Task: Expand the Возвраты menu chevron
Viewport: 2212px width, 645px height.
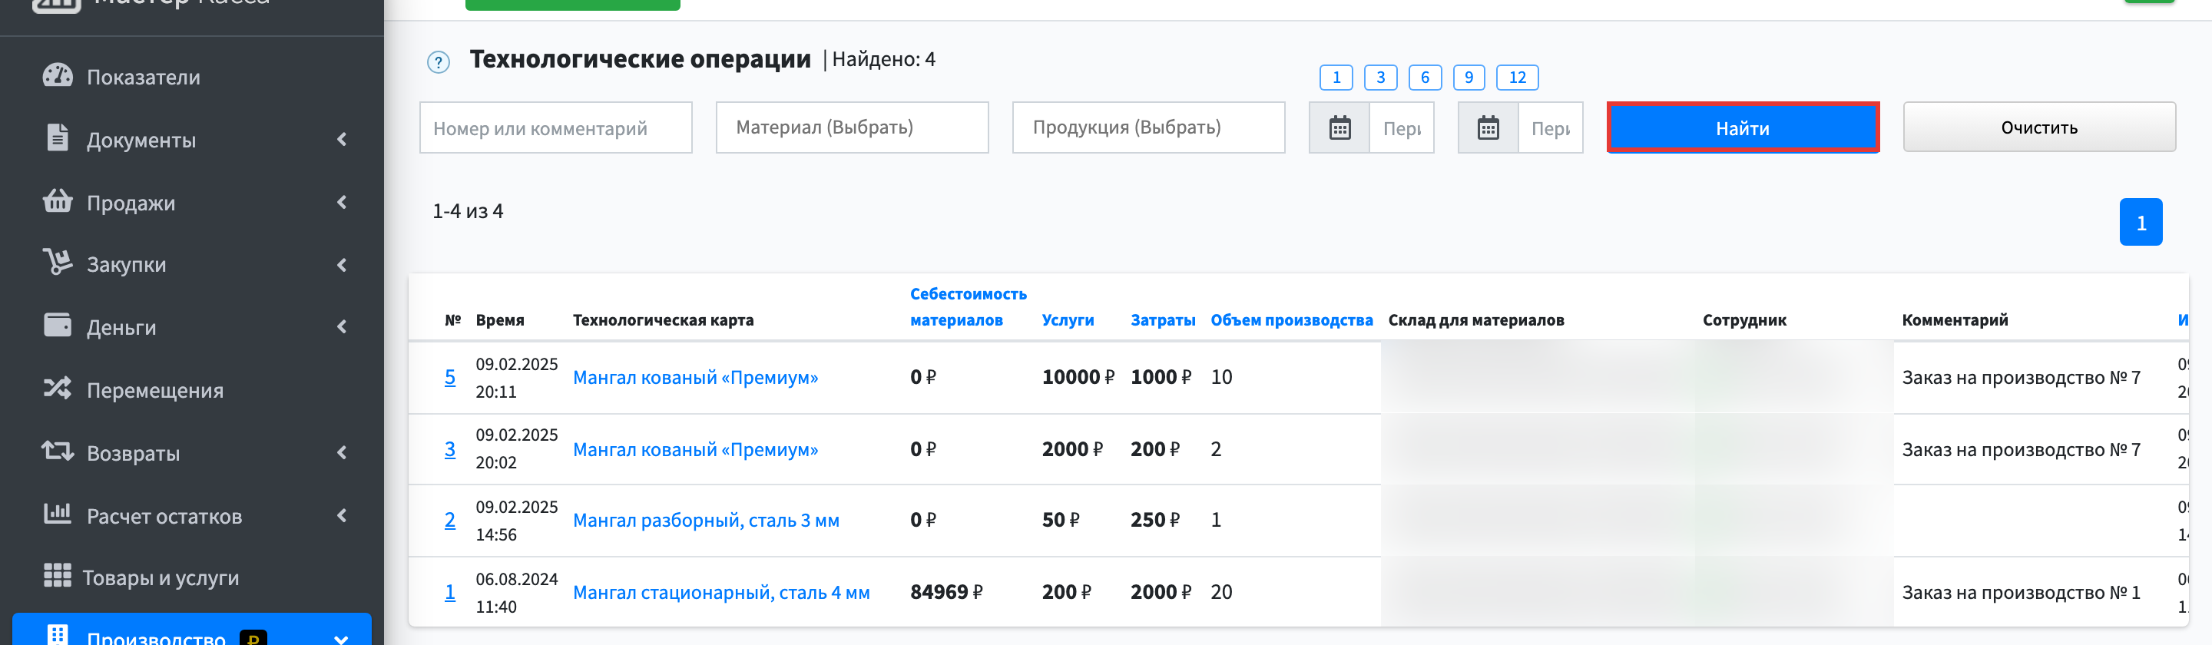Action: tap(342, 452)
